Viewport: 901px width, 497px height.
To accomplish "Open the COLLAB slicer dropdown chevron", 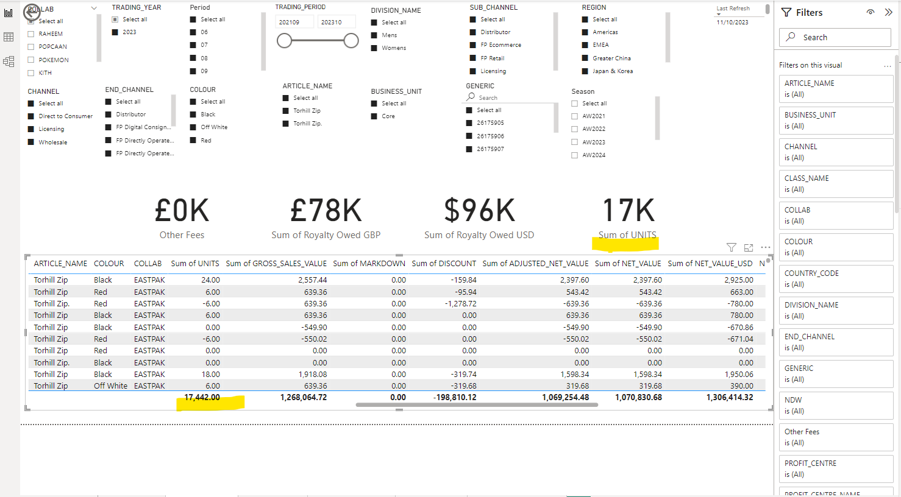I will [x=94, y=9].
